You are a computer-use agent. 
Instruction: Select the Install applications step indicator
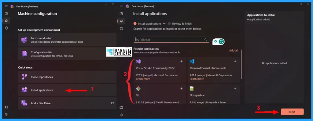click(x=147, y=24)
